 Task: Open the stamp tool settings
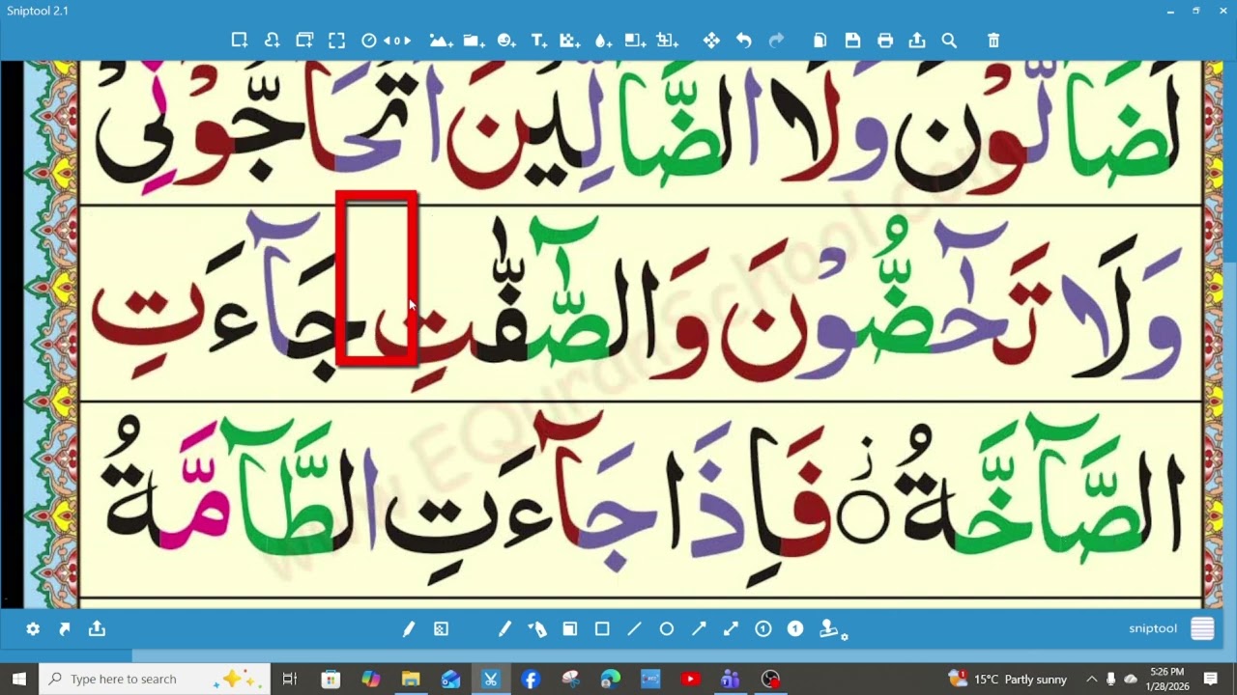833,629
